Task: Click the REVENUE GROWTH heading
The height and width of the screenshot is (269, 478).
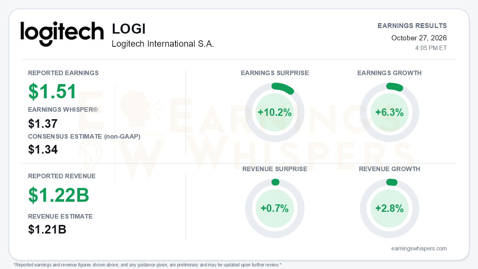Action: point(389,169)
